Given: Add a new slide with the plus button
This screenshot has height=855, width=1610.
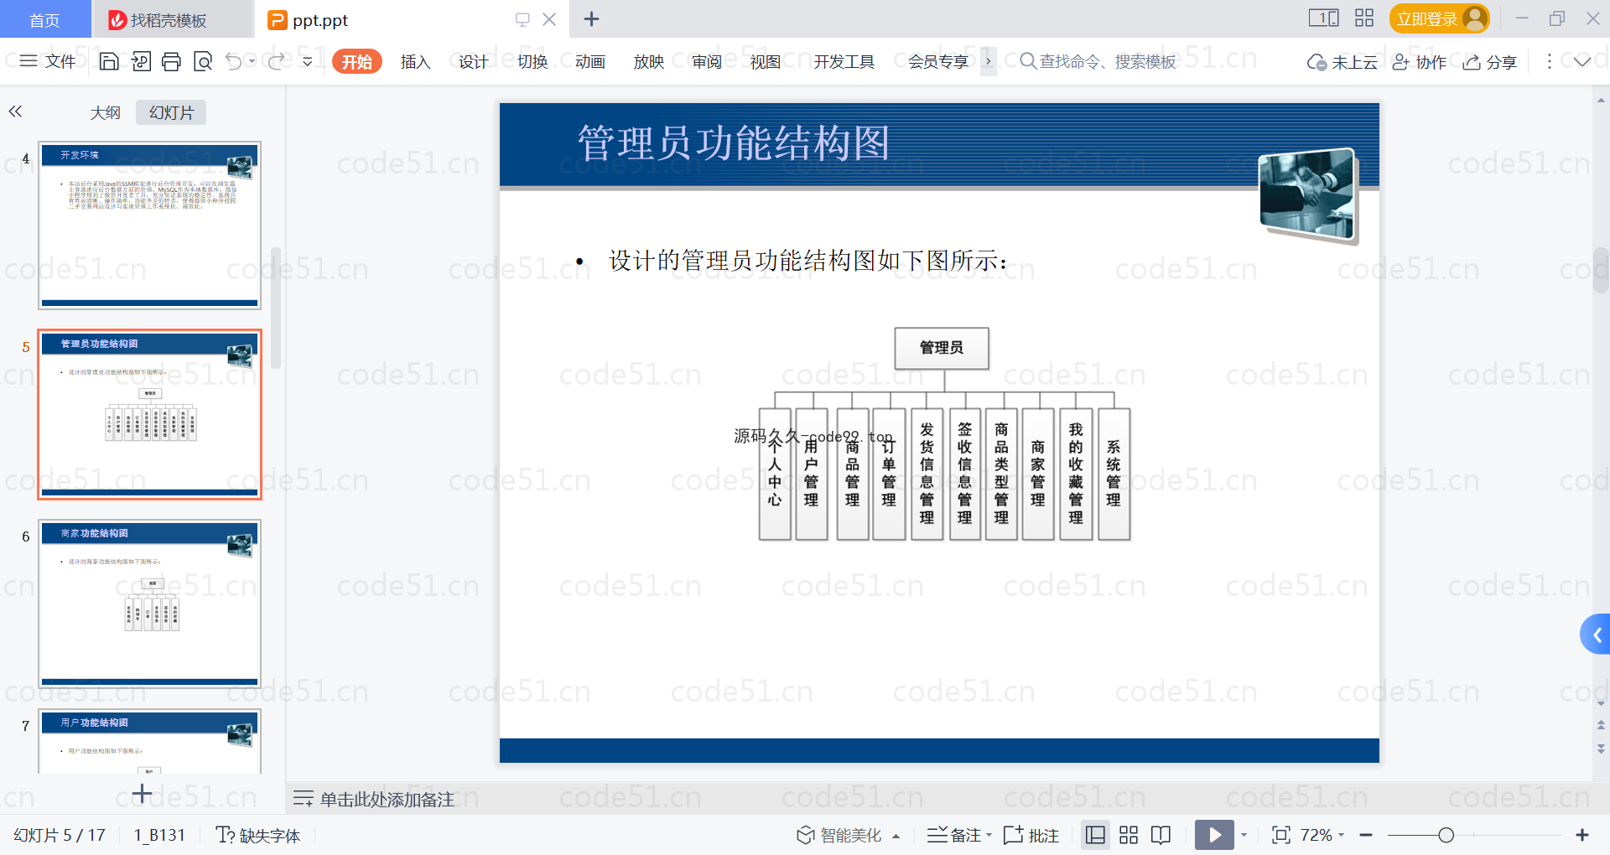Looking at the screenshot, I should point(142,793).
